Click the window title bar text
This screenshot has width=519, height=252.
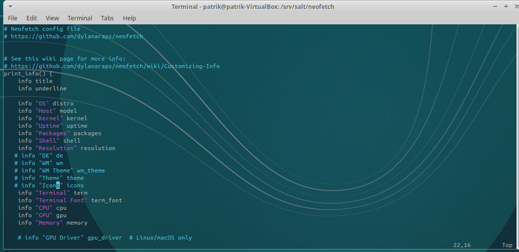pyautogui.click(x=259, y=6)
